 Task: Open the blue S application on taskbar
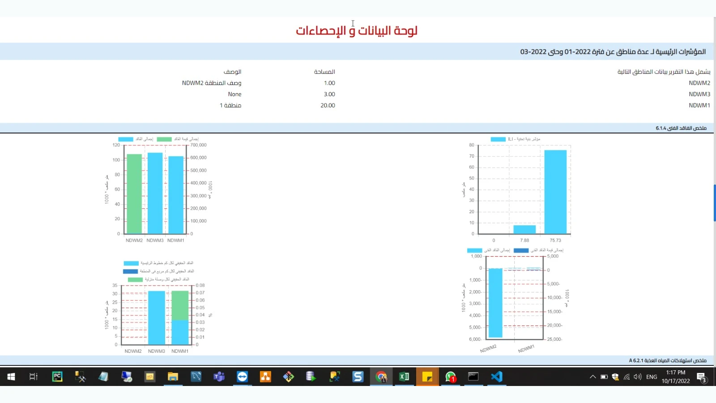358,377
